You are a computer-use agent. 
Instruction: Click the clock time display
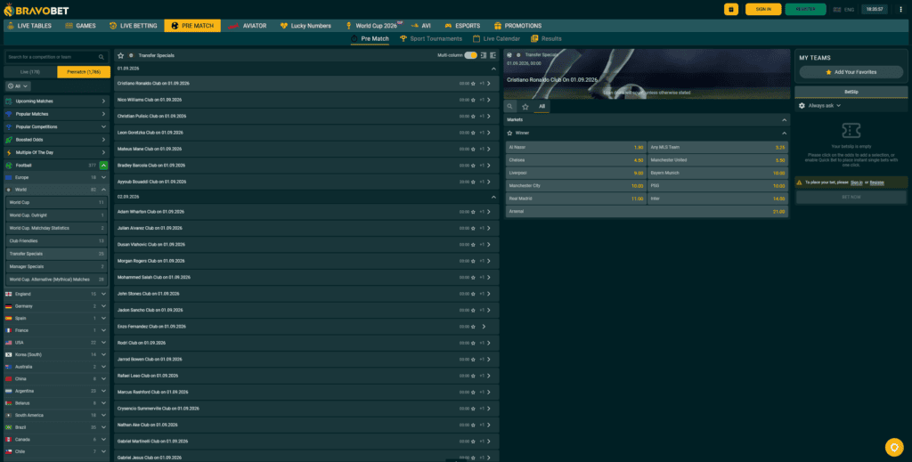click(x=875, y=9)
